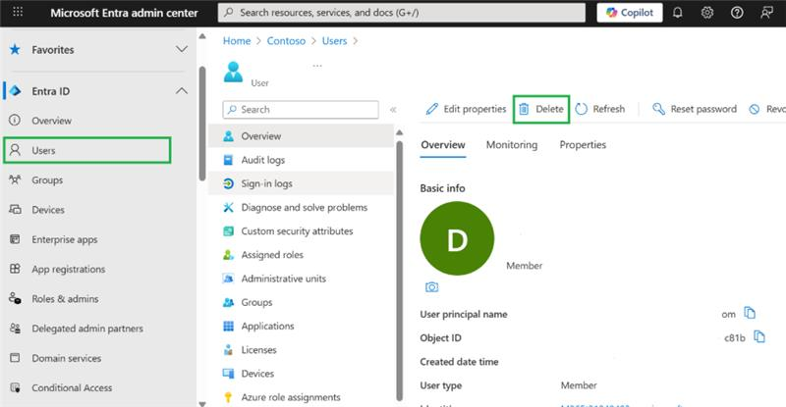
Task: Launch Copilot from the top bar
Action: pos(630,13)
